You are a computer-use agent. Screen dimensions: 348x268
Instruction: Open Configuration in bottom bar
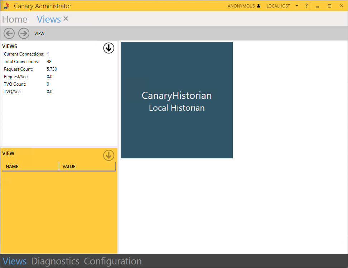[x=113, y=261]
